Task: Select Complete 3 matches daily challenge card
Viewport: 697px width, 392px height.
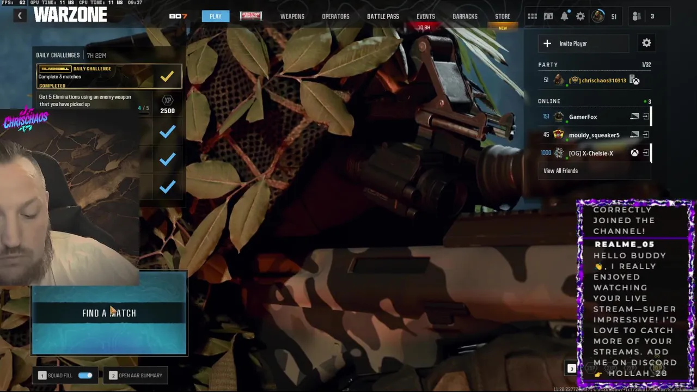Action: click(x=109, y=77)
